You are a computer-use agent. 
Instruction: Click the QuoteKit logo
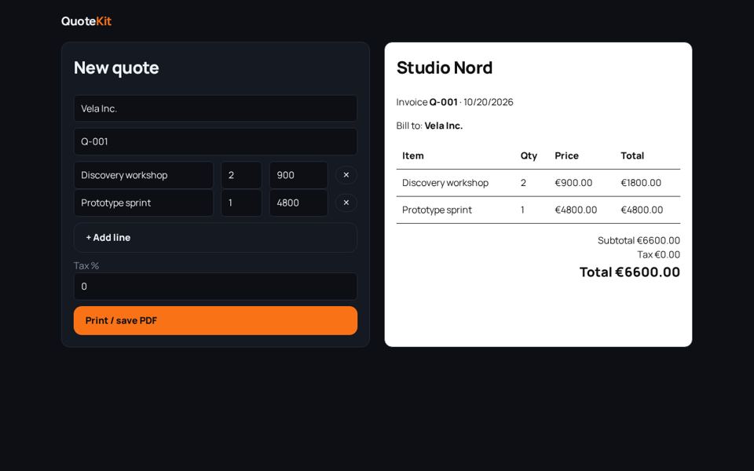point(86,21)
